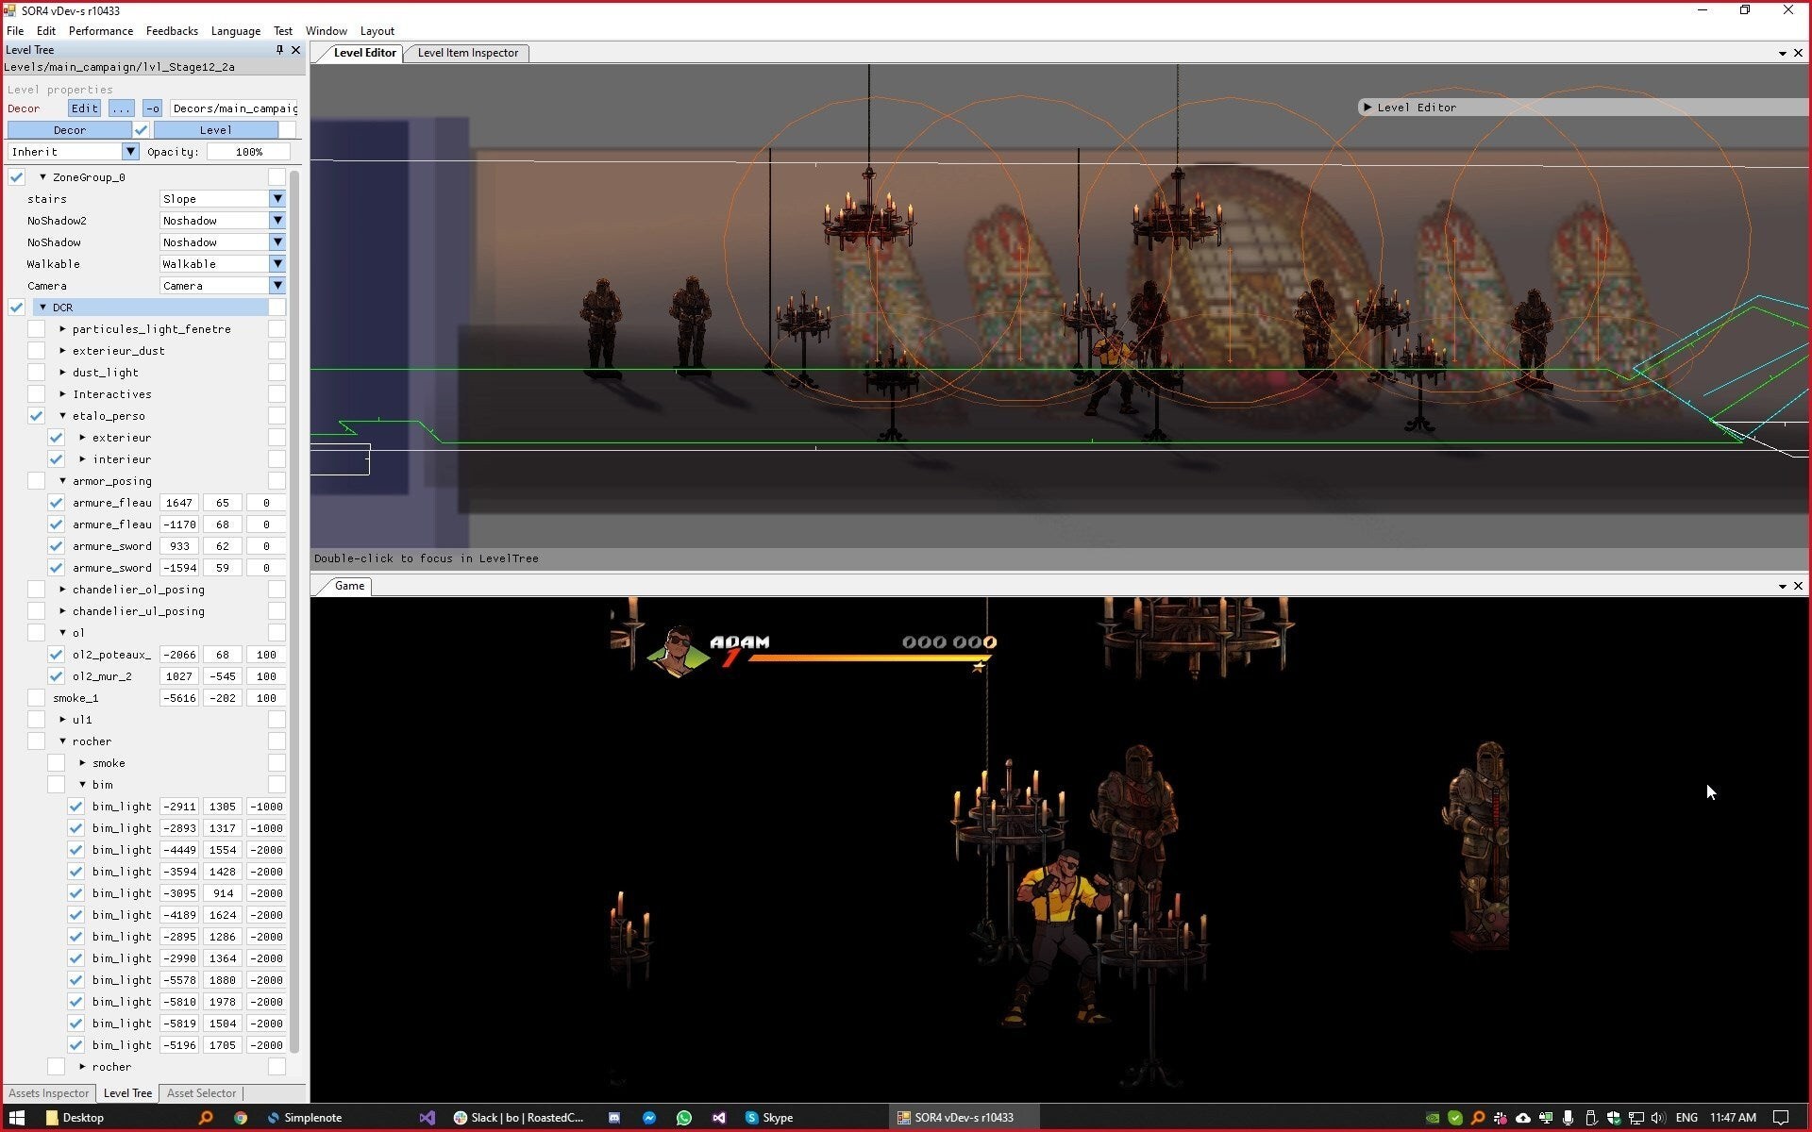Open Chrome from the taskbar

(241, 1118)
